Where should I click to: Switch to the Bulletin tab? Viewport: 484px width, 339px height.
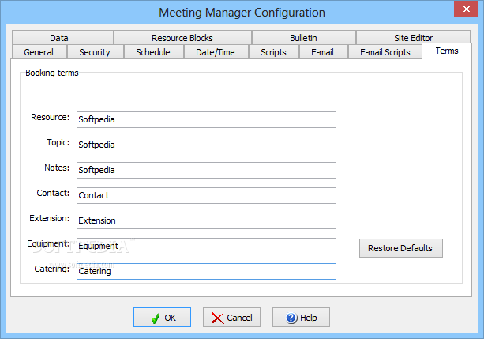click(x=303, y=37)
